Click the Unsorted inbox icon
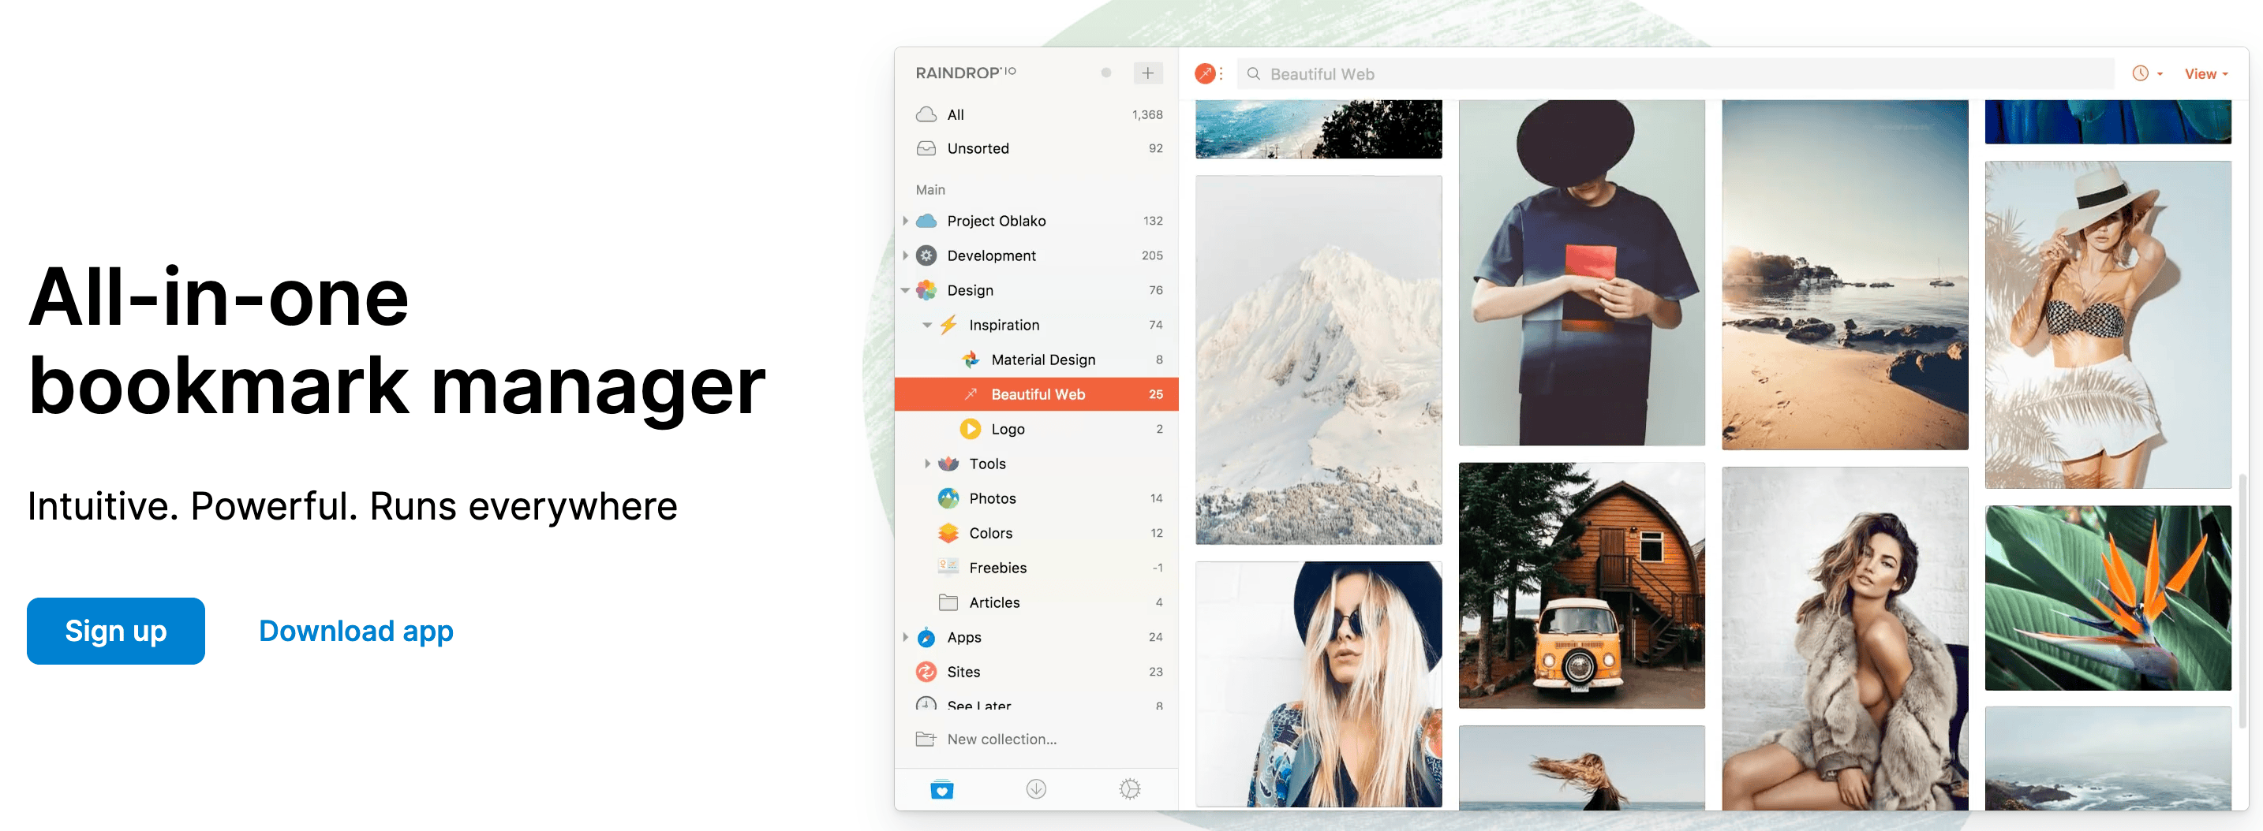The width and height of the screenshot is (2263, 831). [x=926, y=148]
